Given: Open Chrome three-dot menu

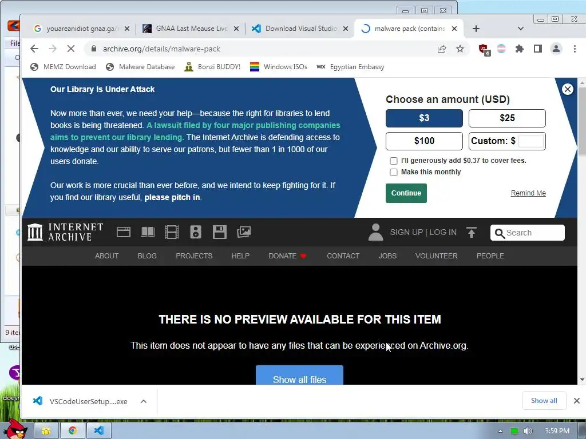Looking at the screenshot, I should pos(575,49).
